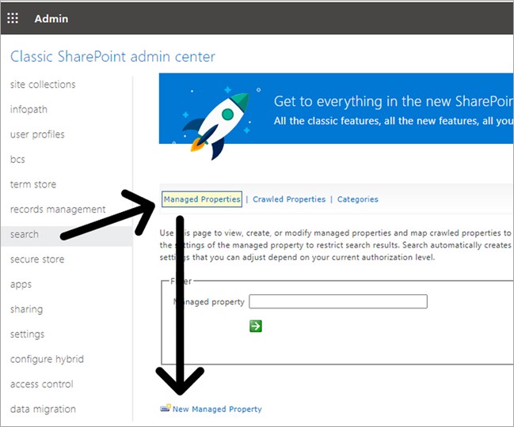Click the Managed property filter field
The height and width of the screenshot is (427, 514).
click(x=338, y=301)
